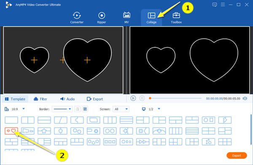253x165 pixels.
Task: Add media to the small heart frame
Action: pos(34,60)
